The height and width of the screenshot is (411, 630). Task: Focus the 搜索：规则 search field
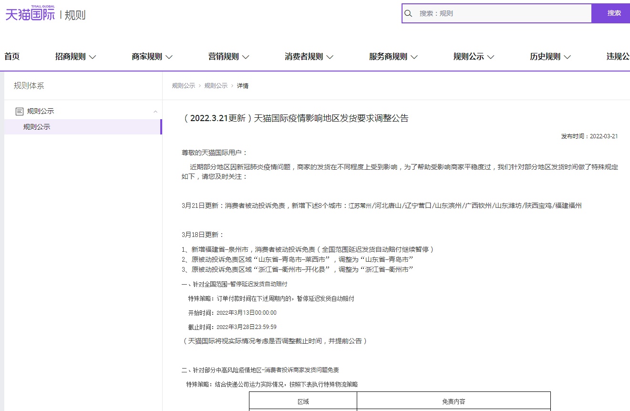[x=497, y=13]
